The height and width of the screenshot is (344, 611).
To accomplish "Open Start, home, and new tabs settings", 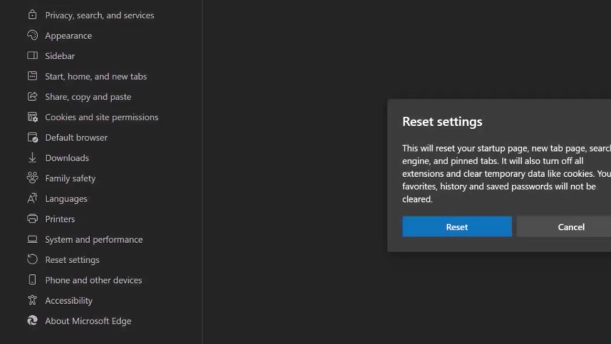I will pyautogui.click(x=95, y=76).
